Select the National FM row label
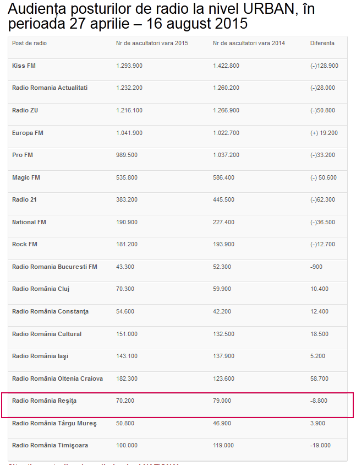 [29, 222]
